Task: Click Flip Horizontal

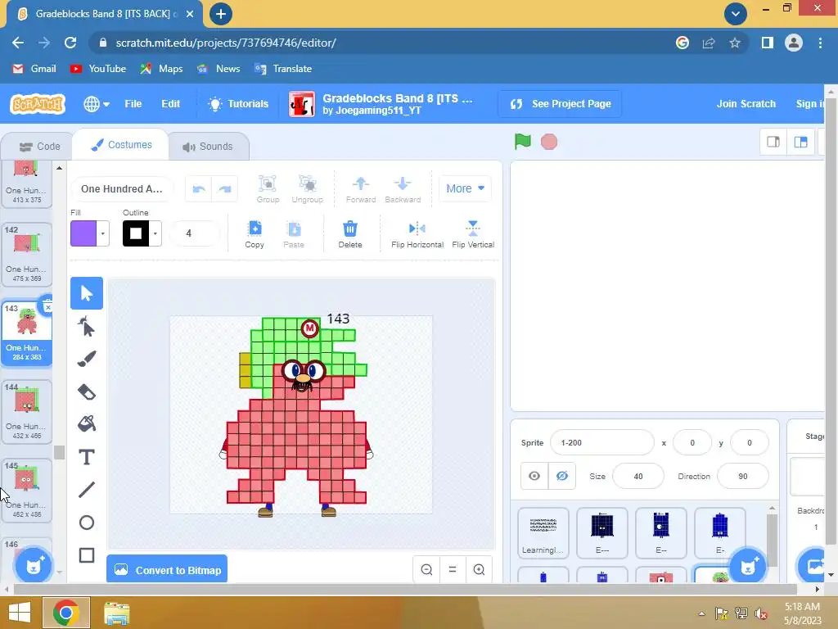Action: [417, 234]
